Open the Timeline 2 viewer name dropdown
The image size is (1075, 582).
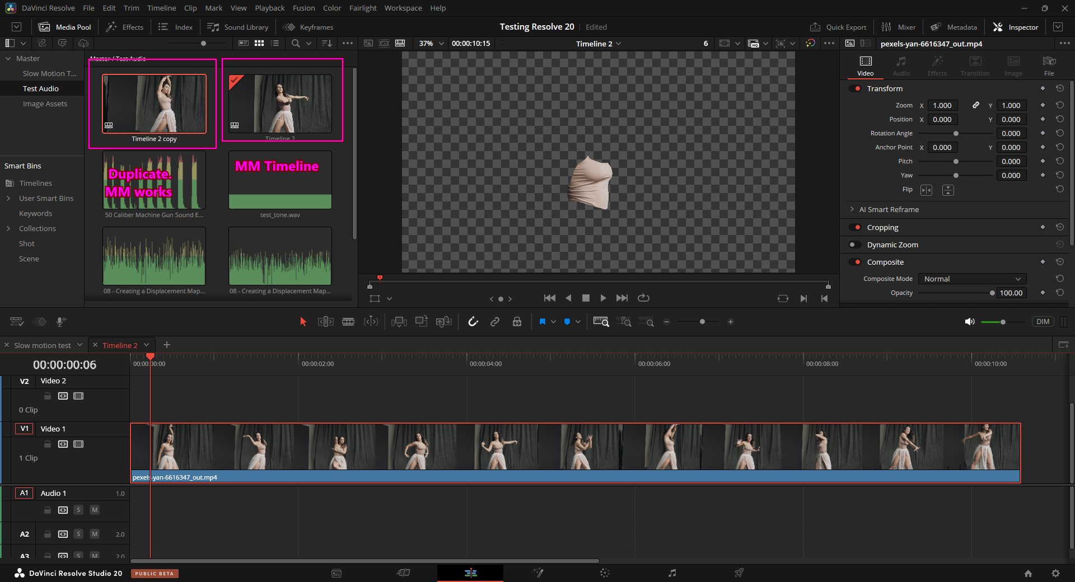tap(598, 44)
